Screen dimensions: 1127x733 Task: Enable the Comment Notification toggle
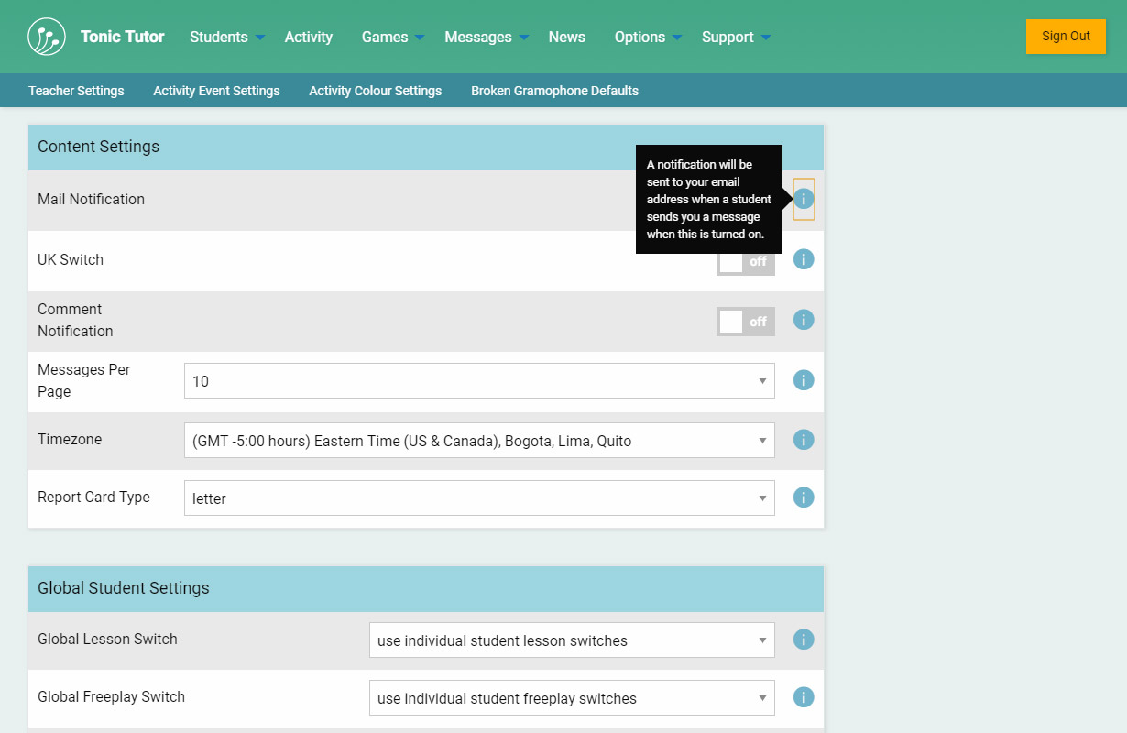click(x=746, y=322)
